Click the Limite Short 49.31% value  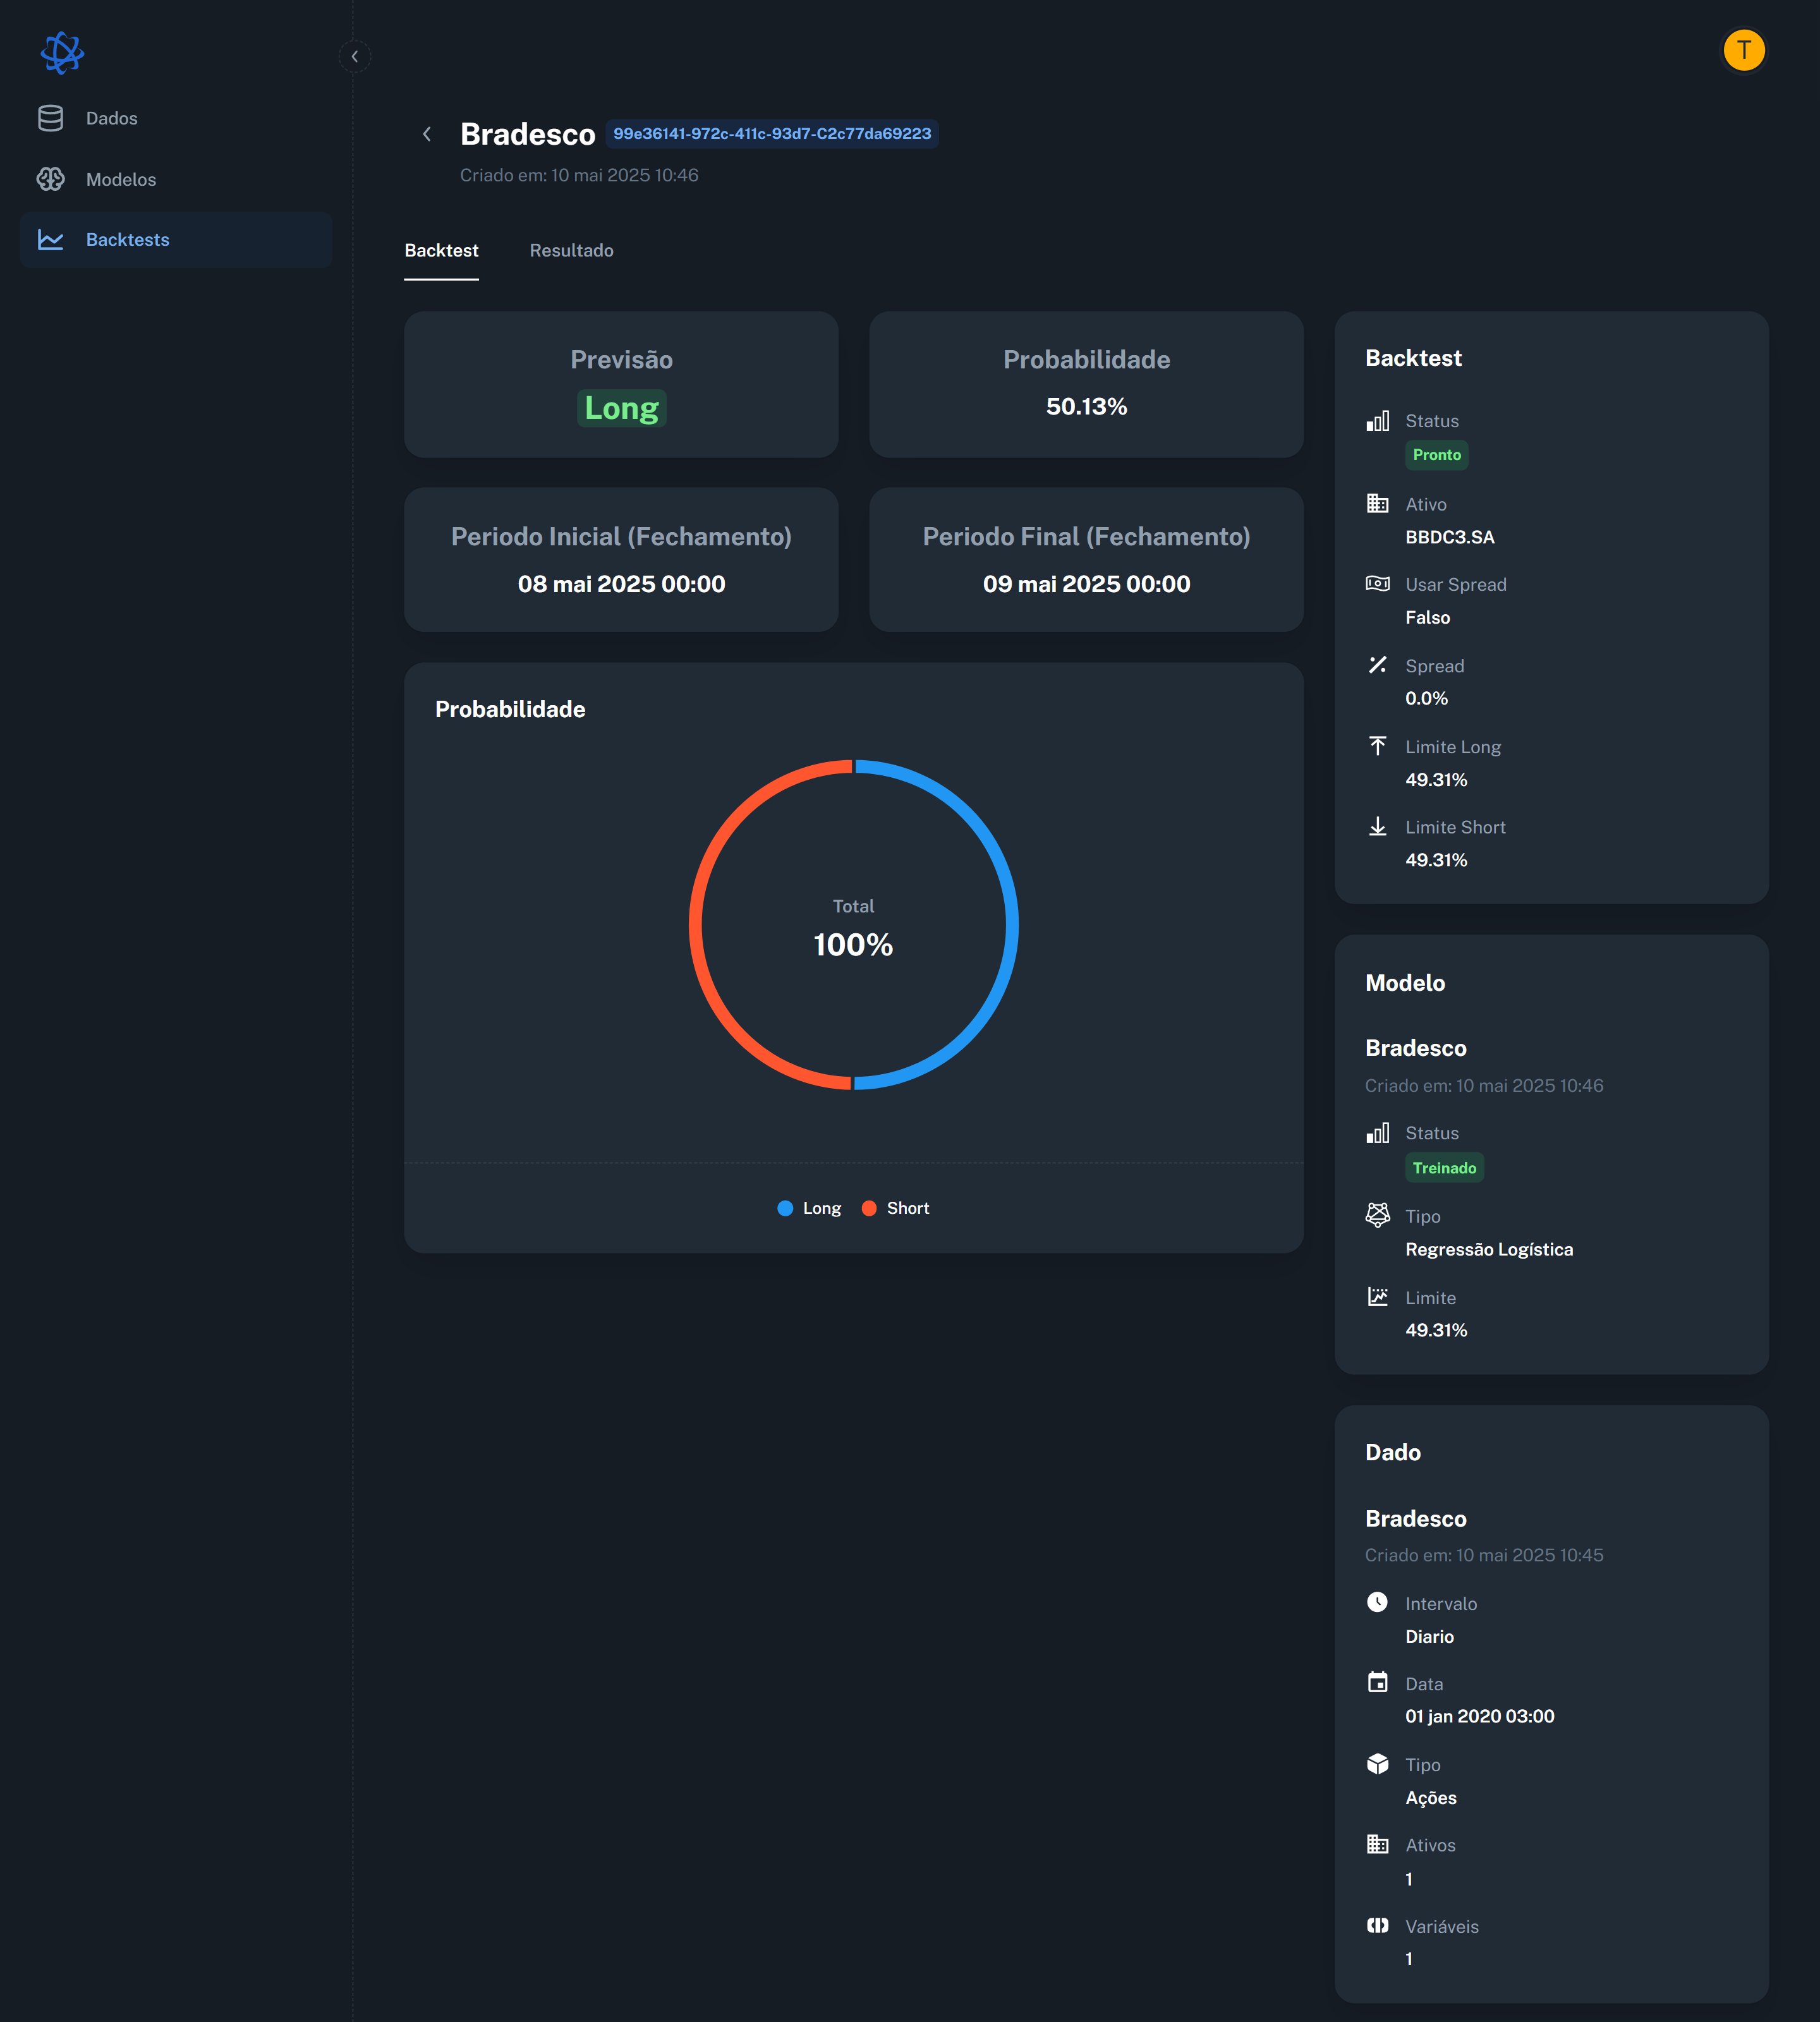1436,860
